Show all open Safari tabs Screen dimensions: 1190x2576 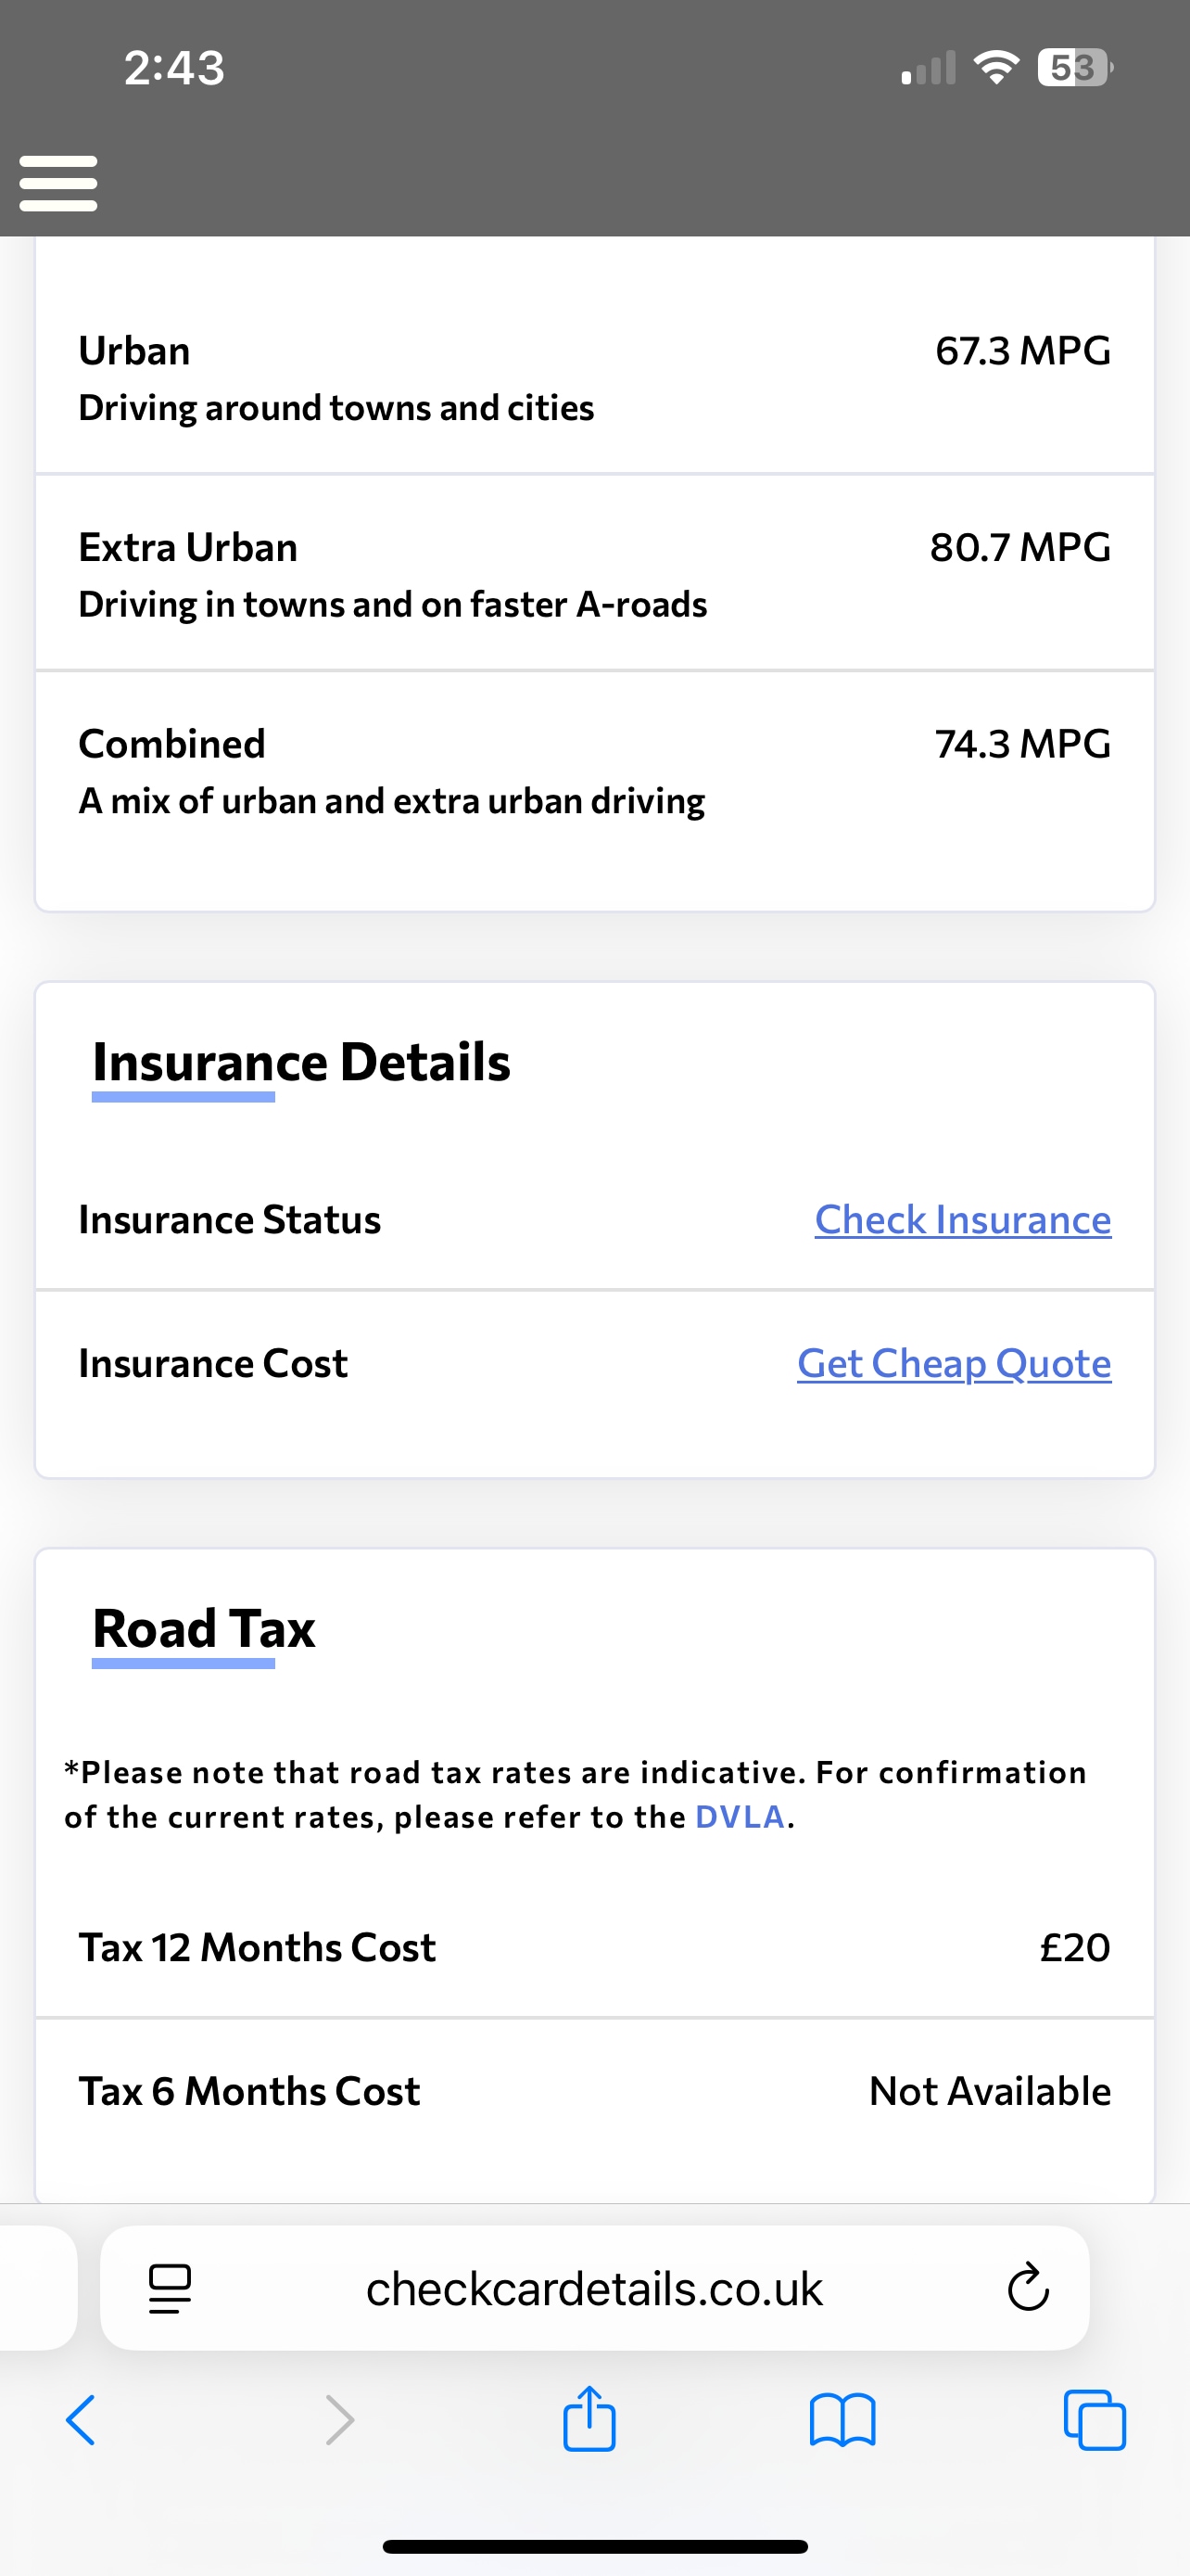[1095, 2420]
